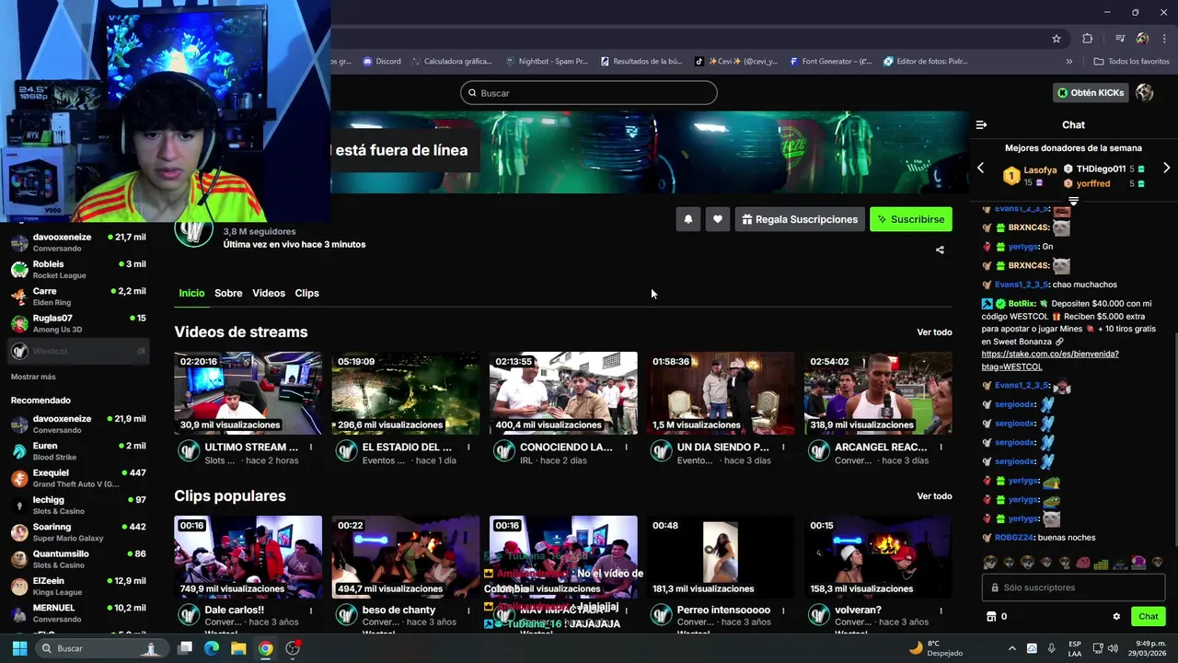Click the notification bell on the channel
The height and width of the screenshot is (663, 1178).
pyautogui.click(x=687, y=219)
